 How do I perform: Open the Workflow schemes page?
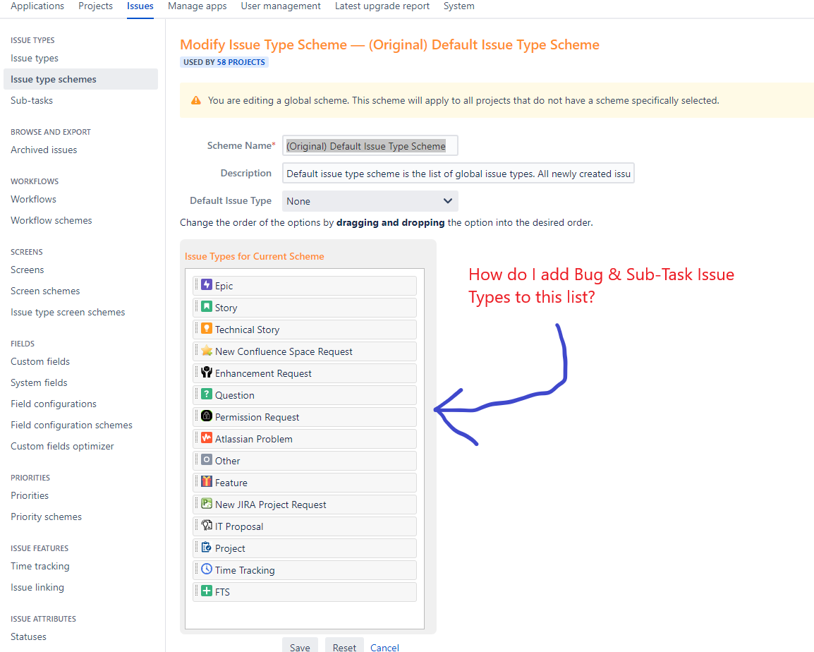[x=51, y=220]
